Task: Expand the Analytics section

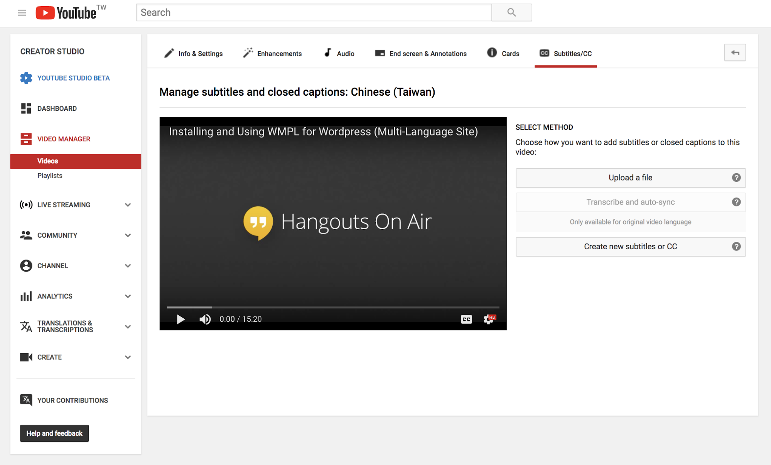Action: point(128,296)
